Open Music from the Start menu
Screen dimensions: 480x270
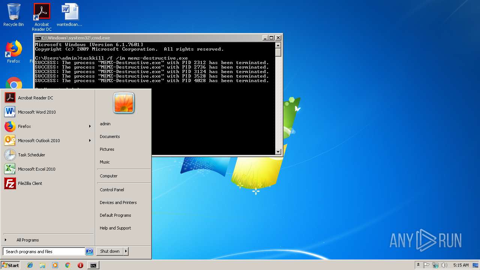124,162
